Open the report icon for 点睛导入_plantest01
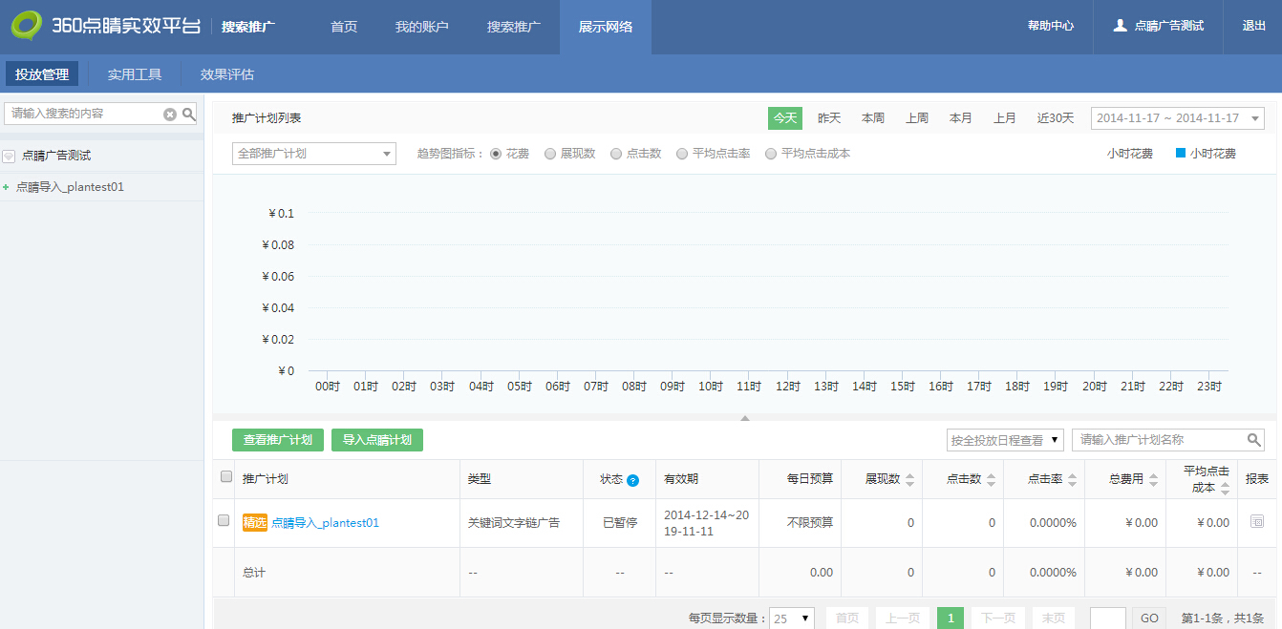The image size is (1282, 629). (1256, 522)
